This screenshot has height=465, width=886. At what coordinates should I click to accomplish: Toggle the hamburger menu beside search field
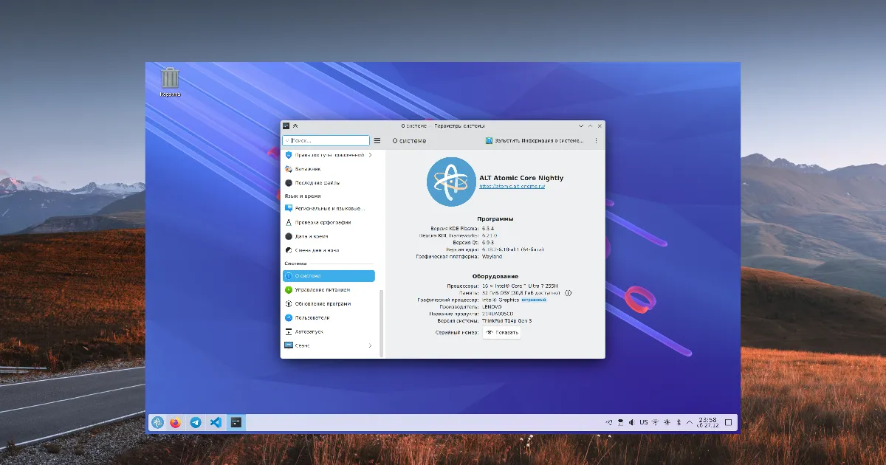click(x=377, y=140)
